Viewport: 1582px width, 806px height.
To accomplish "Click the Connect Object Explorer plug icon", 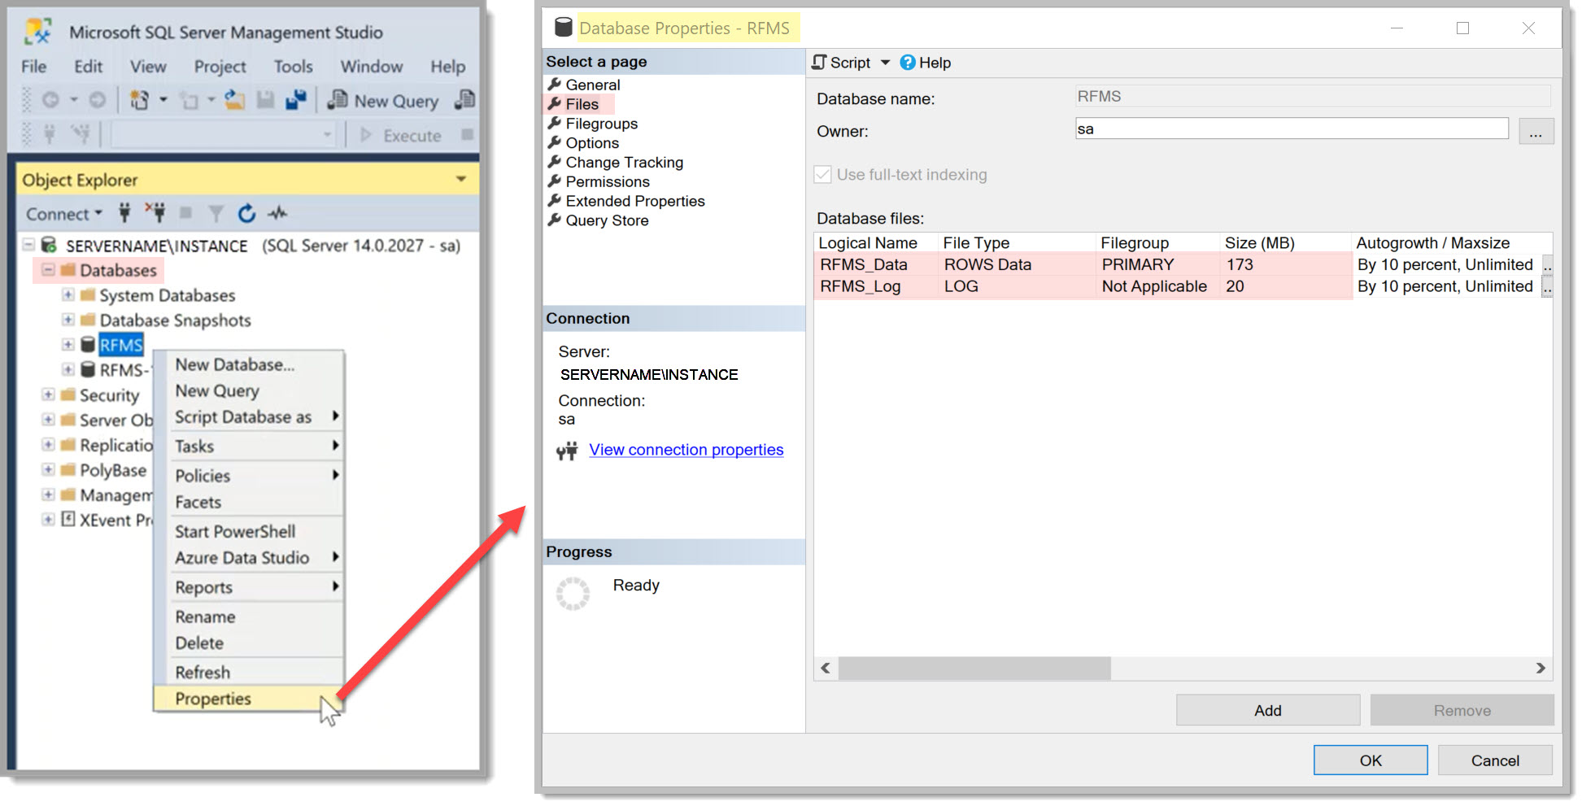I will pos(124,213).
